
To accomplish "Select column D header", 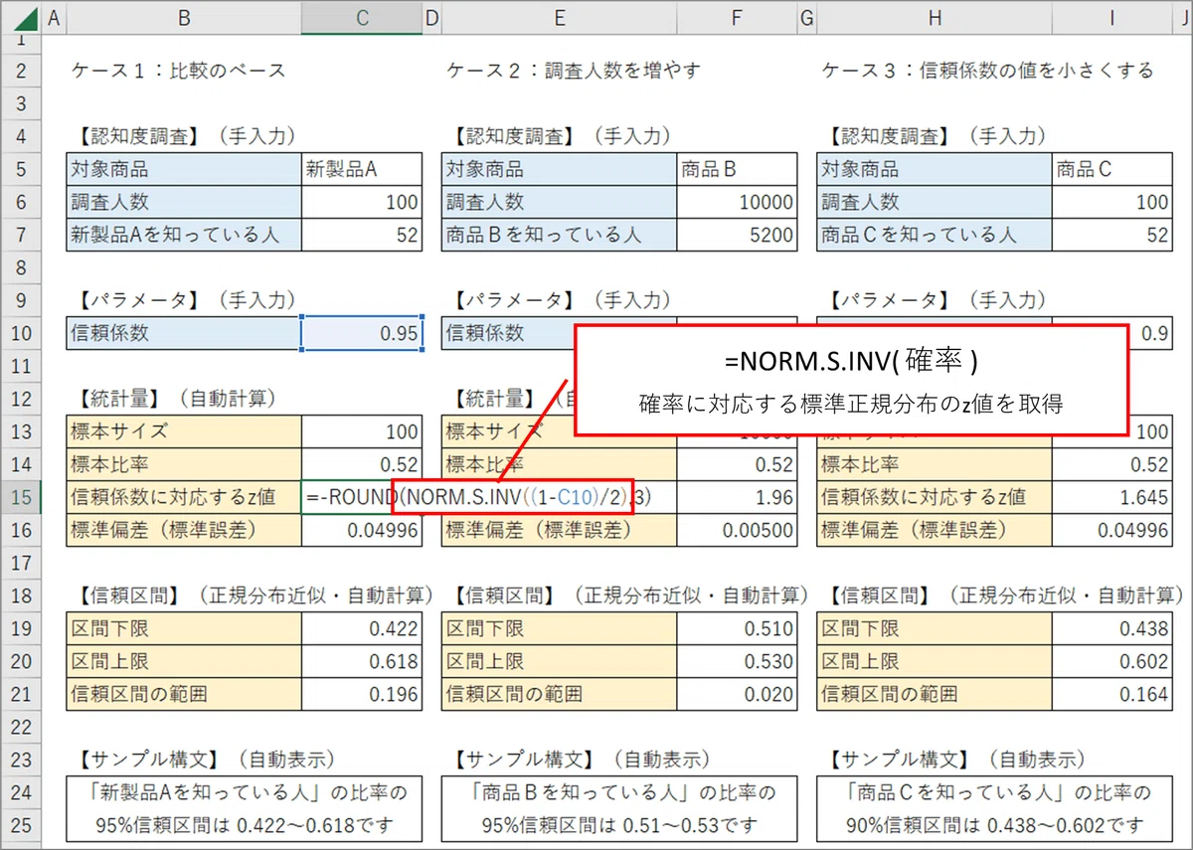I will coord(432,17).
